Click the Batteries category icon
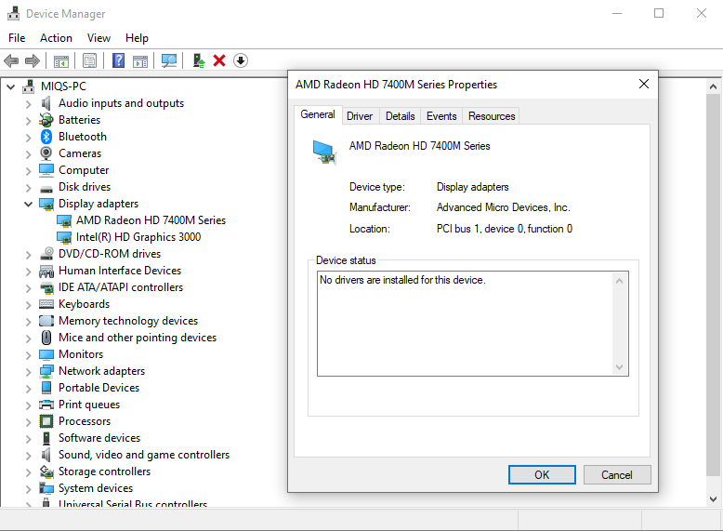The width and height of the screenshot is (723, 531). [x=46, y=120]
